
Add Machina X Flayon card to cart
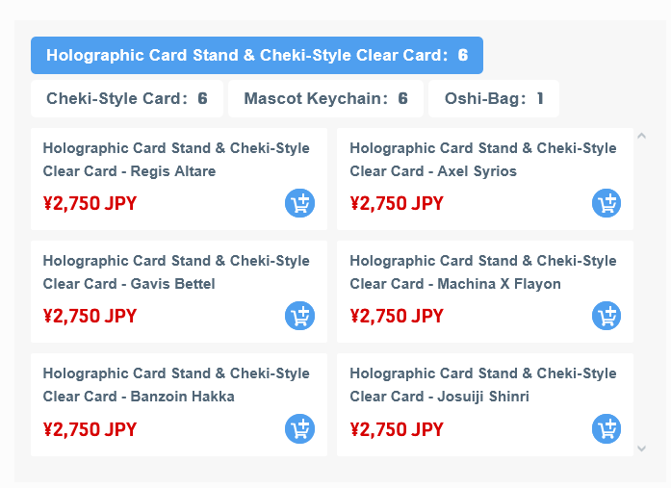pos(606,316)
